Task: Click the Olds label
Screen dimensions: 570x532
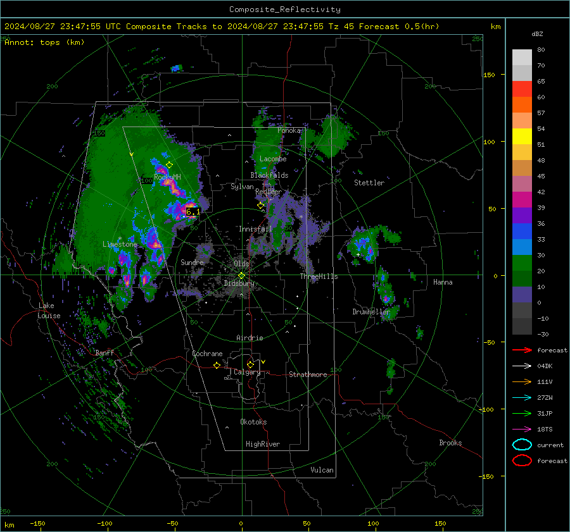Action: point(241,264)
